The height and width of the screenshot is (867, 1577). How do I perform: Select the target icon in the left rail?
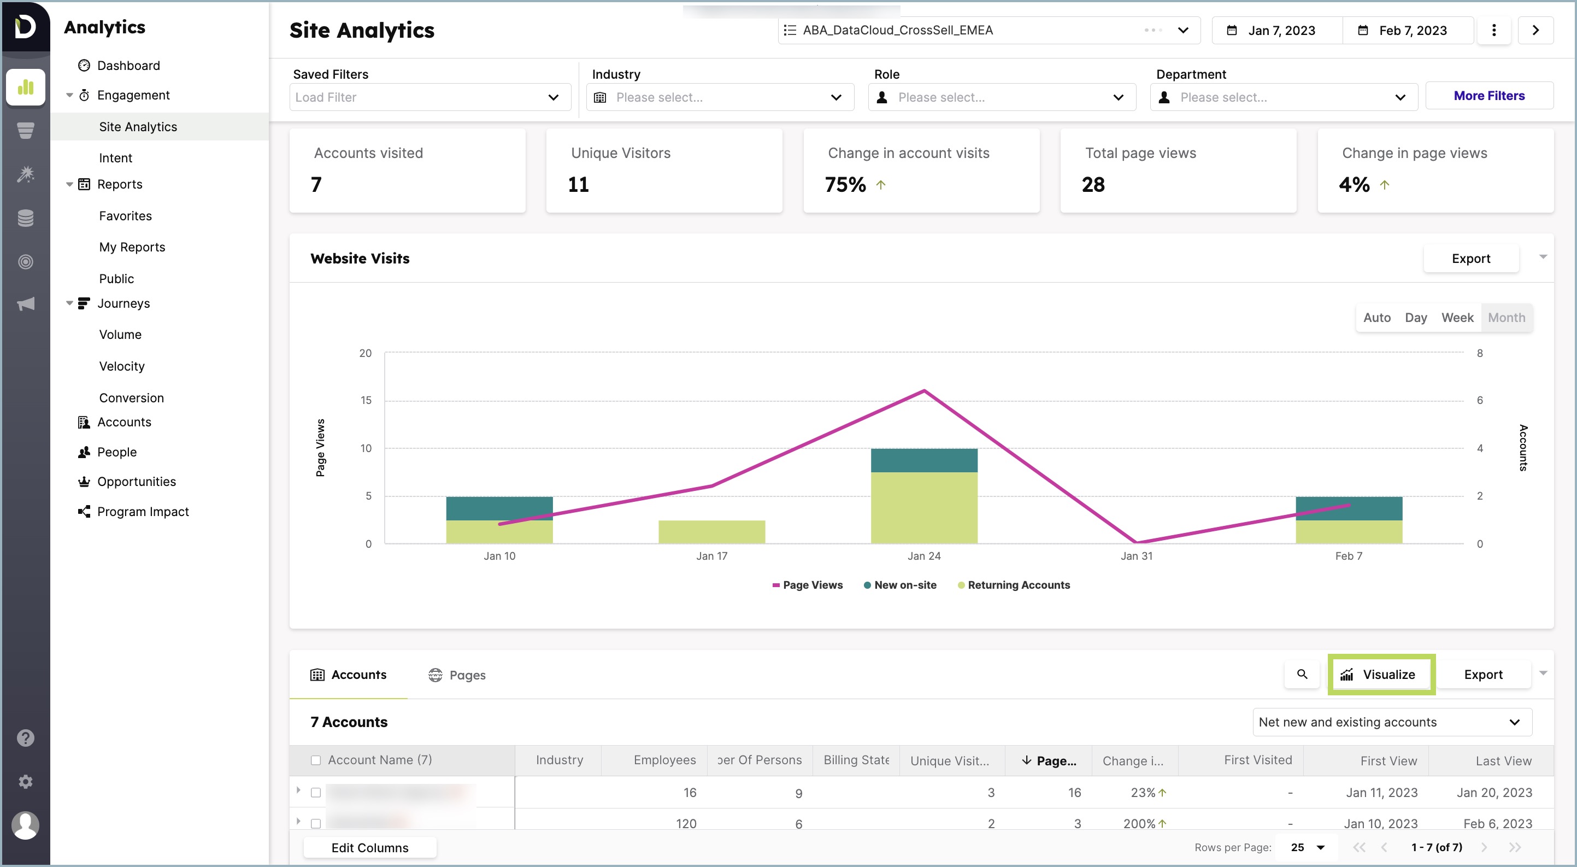point(26,261)
